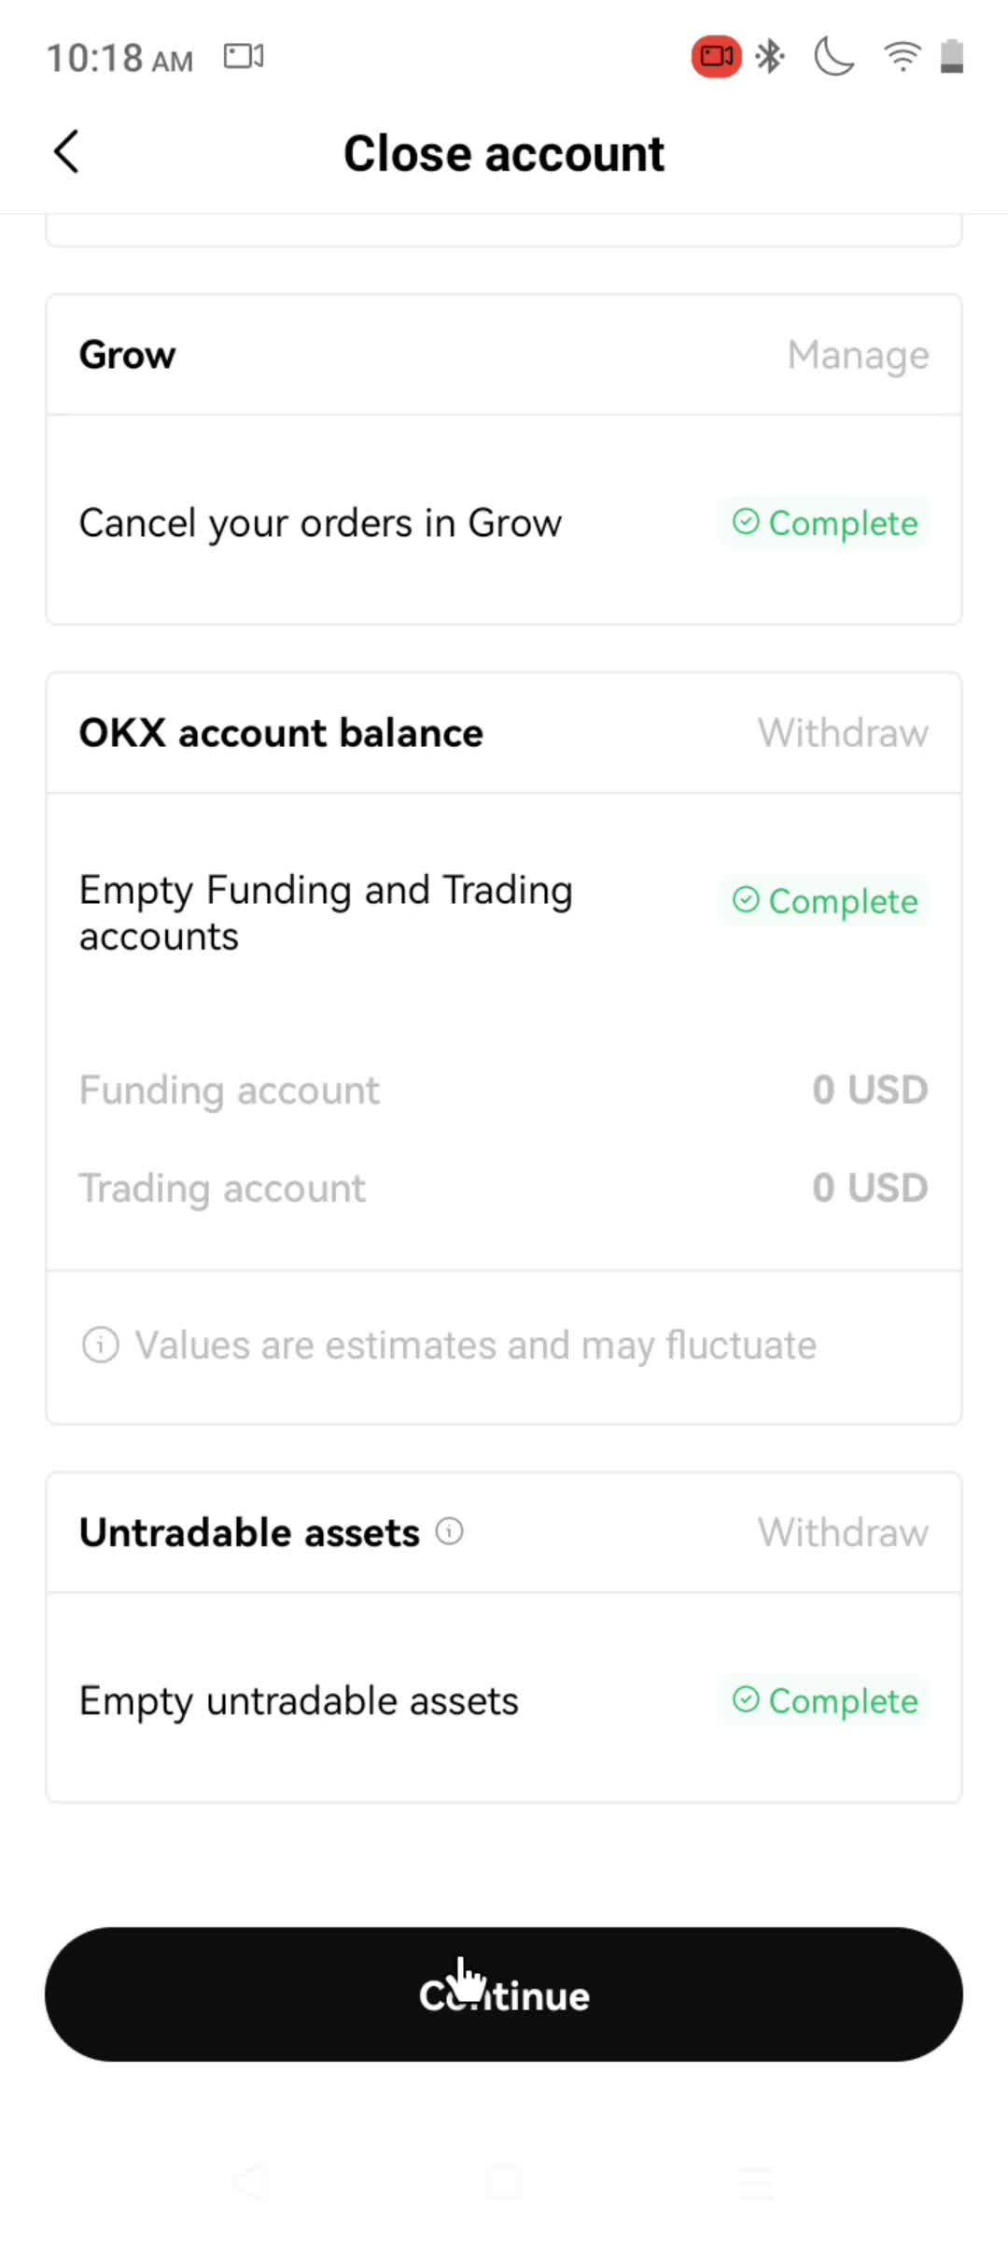Select the Trading account row
Image resolution: width=1008 pixels, height=2241 pixels.
pyautogui.click(x=504, y=1188)
